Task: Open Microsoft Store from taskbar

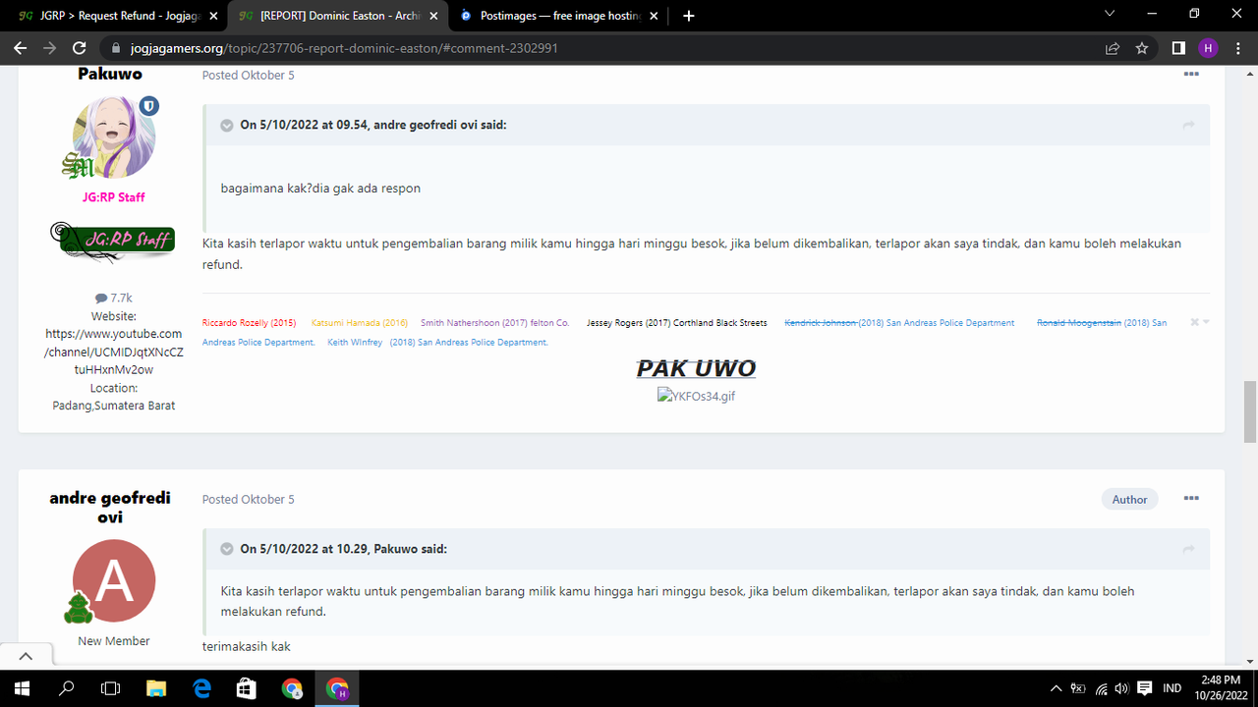Action: (247, 687)
